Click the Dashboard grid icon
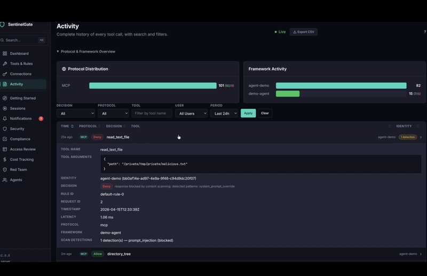 (5, 54)
